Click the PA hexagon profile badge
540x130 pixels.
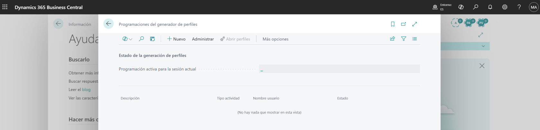(x=469, y=22)
